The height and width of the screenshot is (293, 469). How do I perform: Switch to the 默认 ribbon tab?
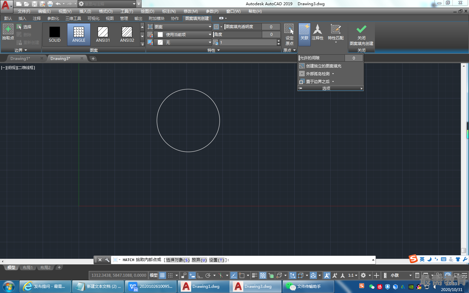tap(8, 18)
